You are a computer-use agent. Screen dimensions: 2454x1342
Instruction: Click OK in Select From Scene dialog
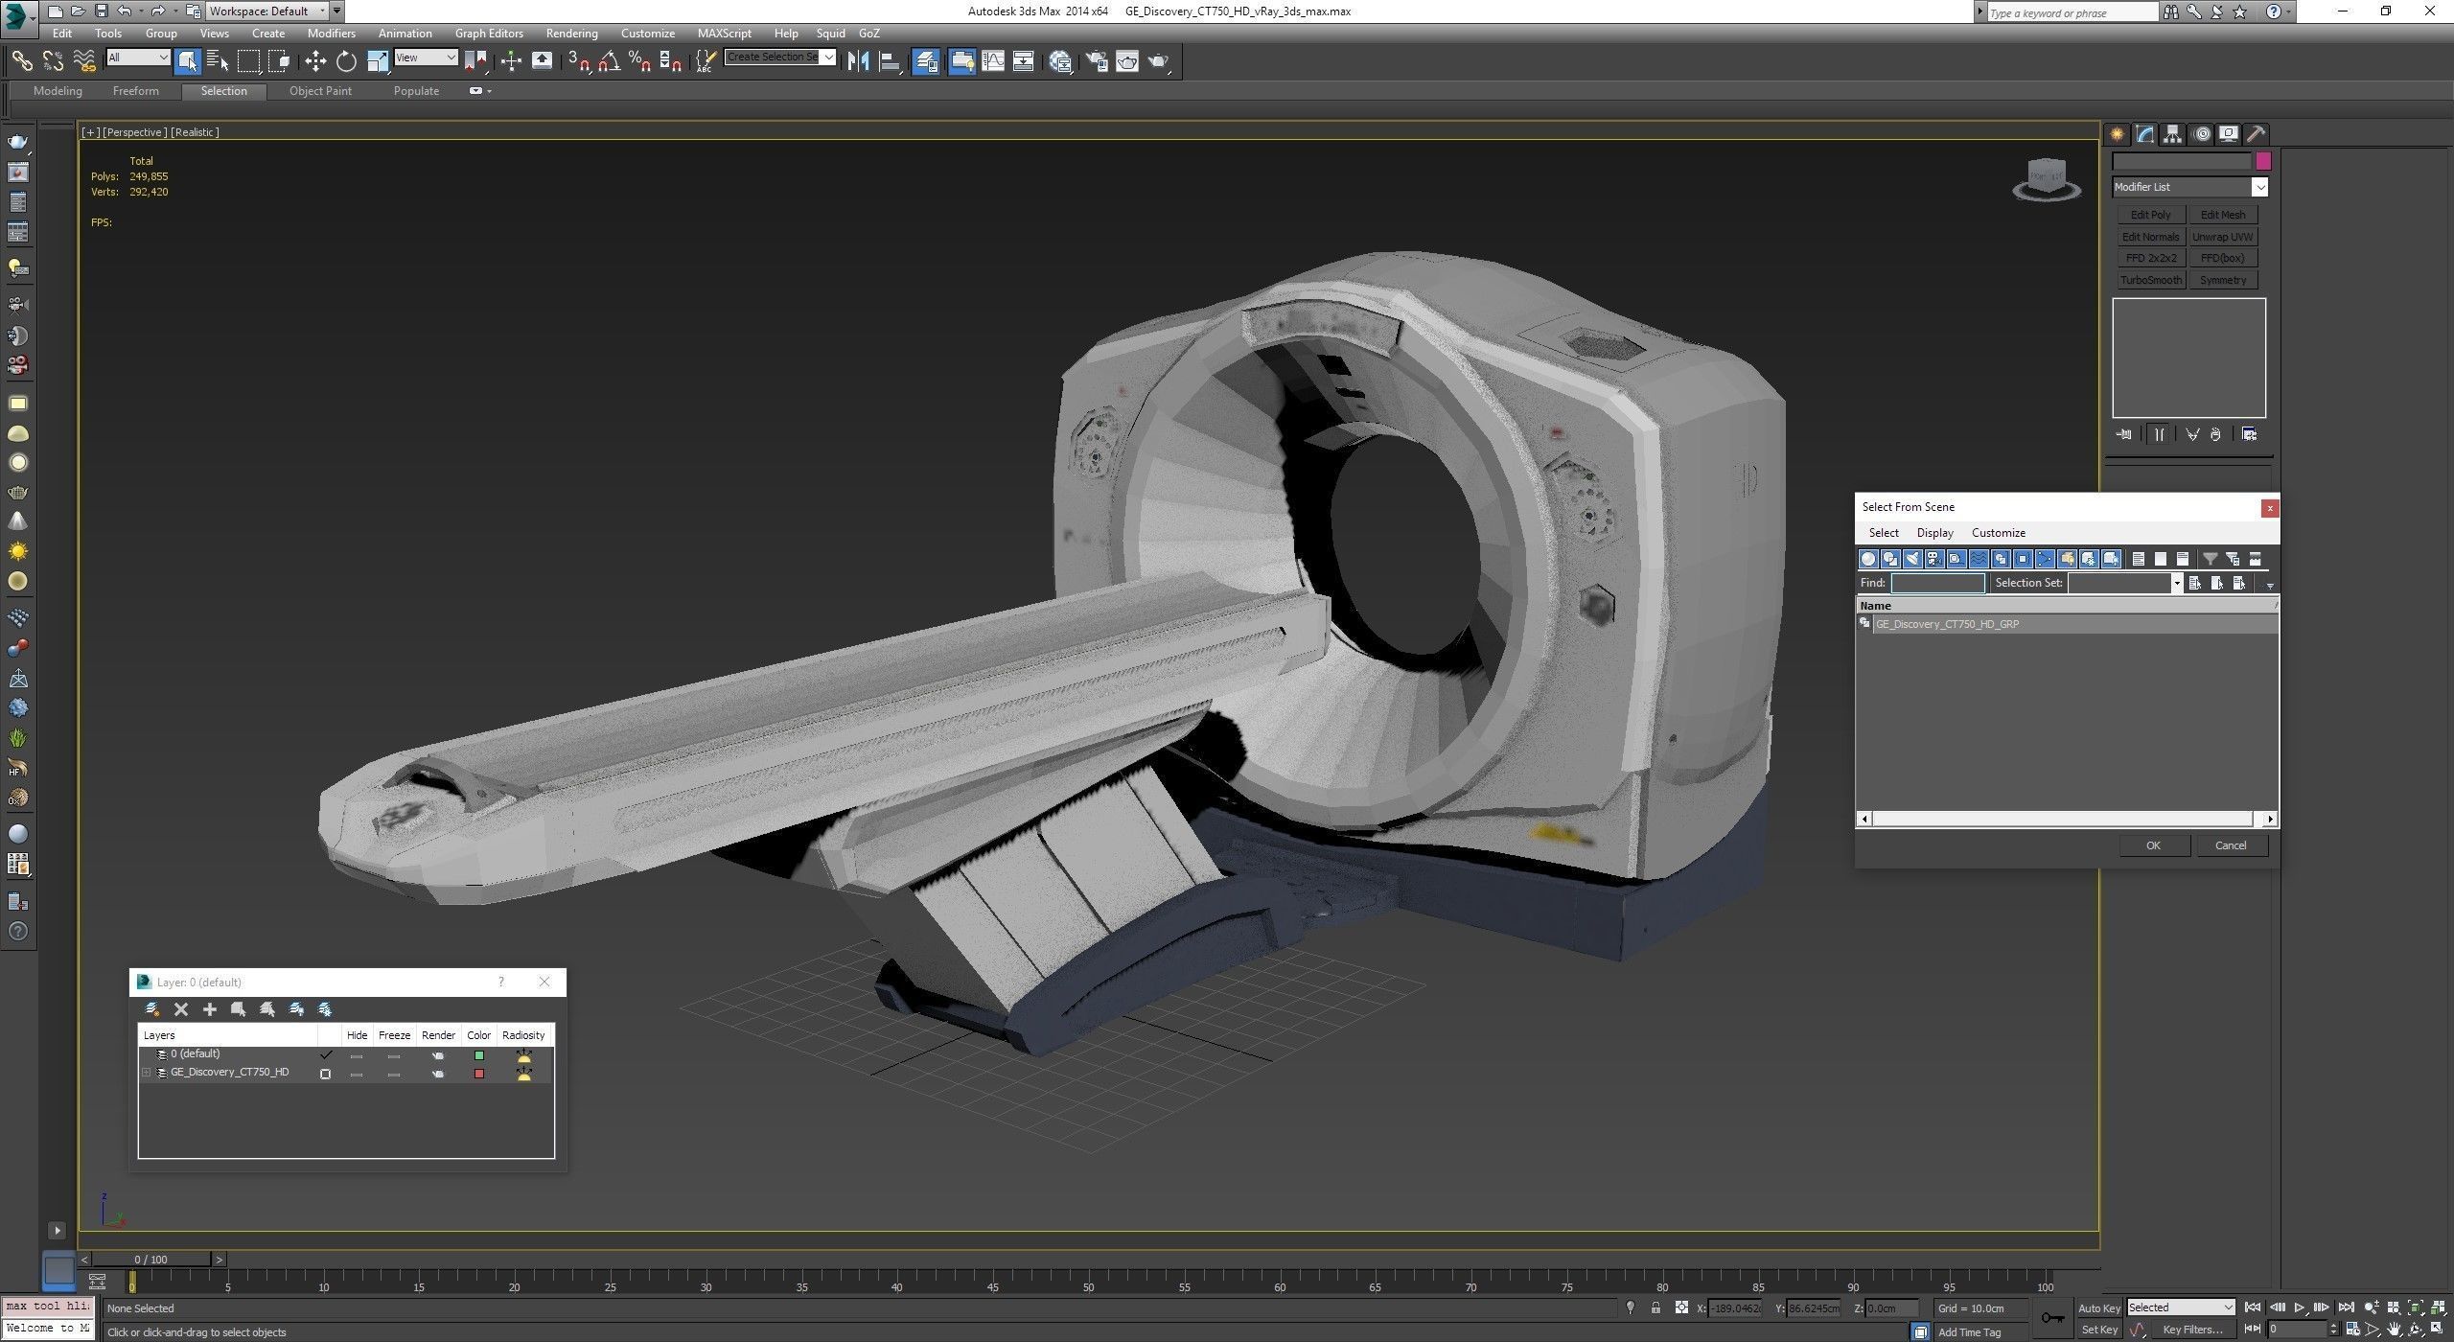coord(2153,845)
